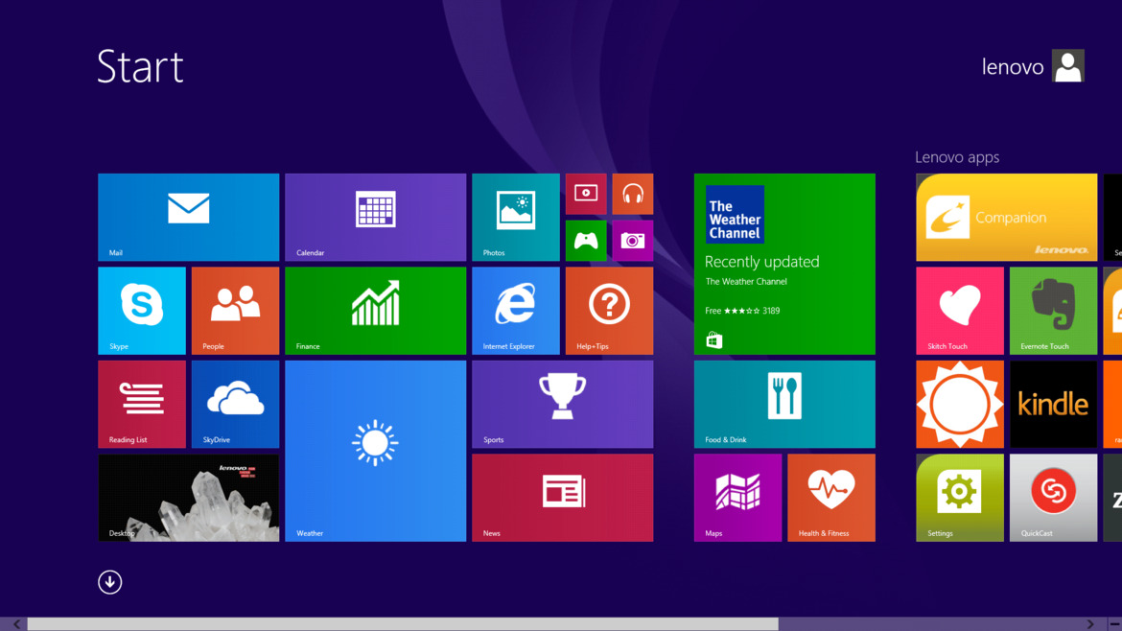Image resolution: width=1122 pixels, height=631 pixels.
Task: Open the Games controller tile
Action: click(x=585, y=241)
